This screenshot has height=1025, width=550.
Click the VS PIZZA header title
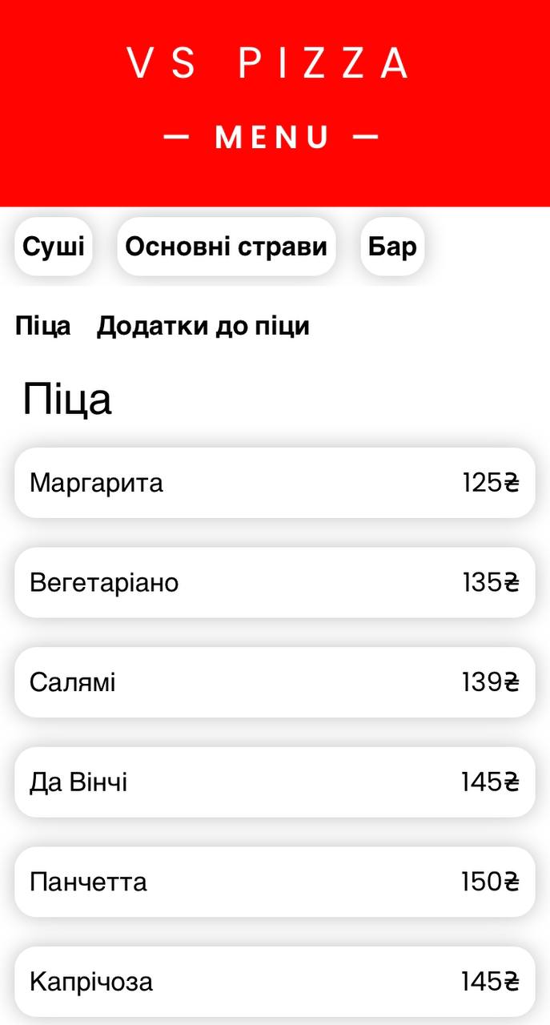[269, 64]
